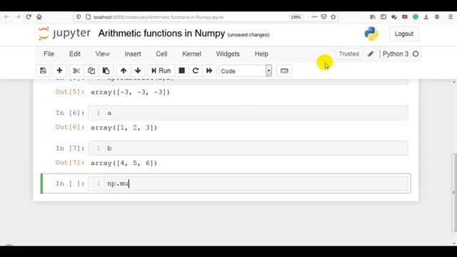Viewport: 457px width, 257px height.
Task: Click the Pocket save icon
Action: tap(323, 17)
